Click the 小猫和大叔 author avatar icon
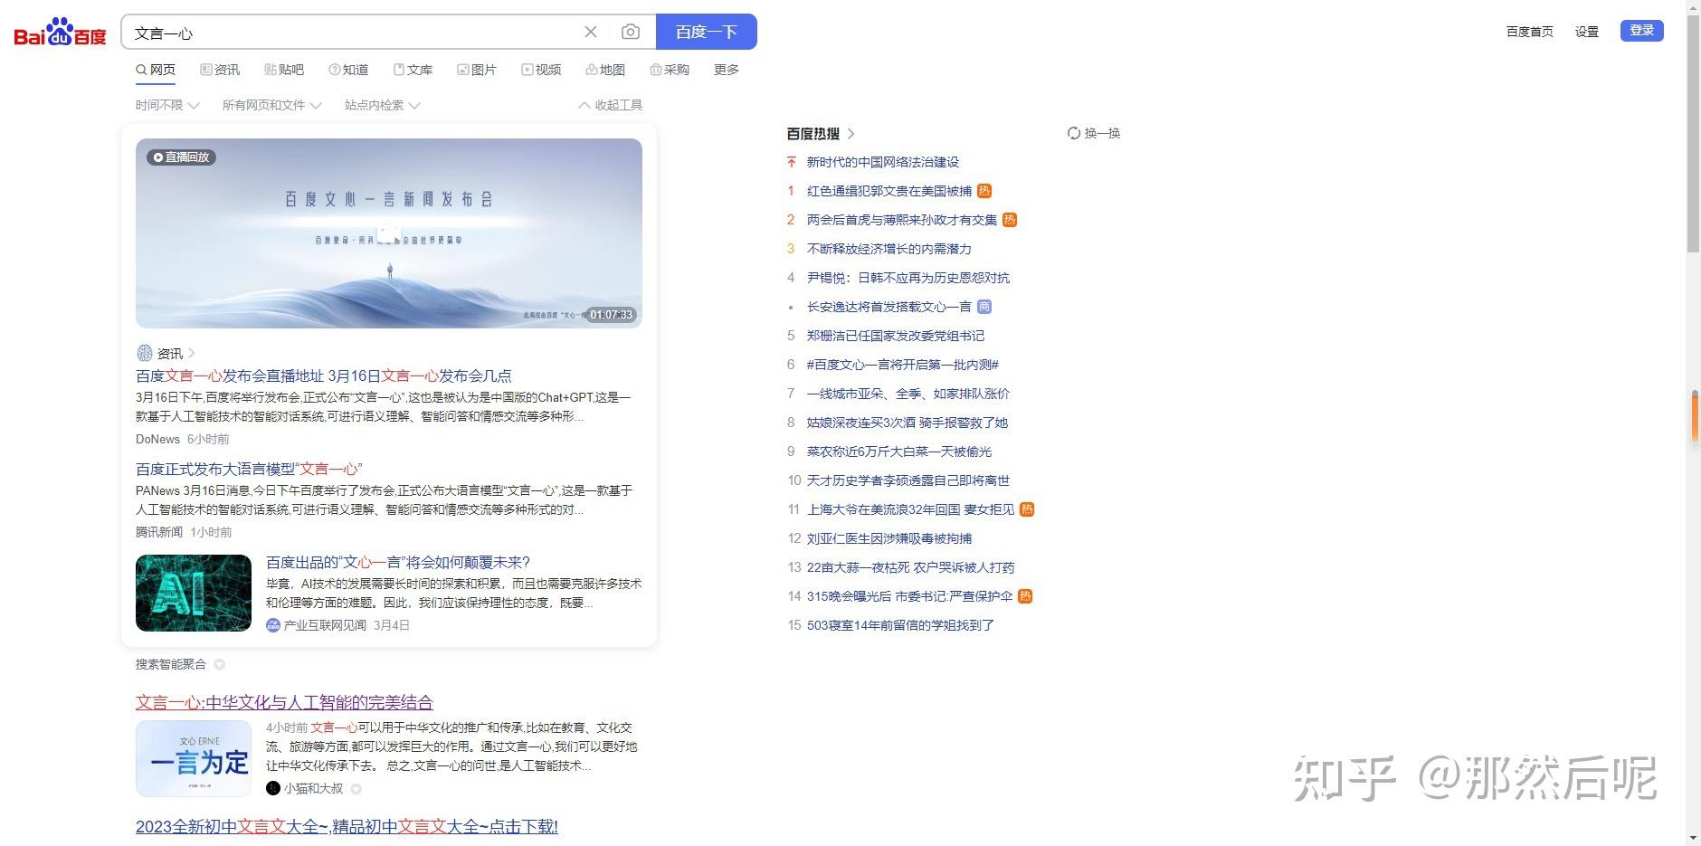 coord(273,788)
